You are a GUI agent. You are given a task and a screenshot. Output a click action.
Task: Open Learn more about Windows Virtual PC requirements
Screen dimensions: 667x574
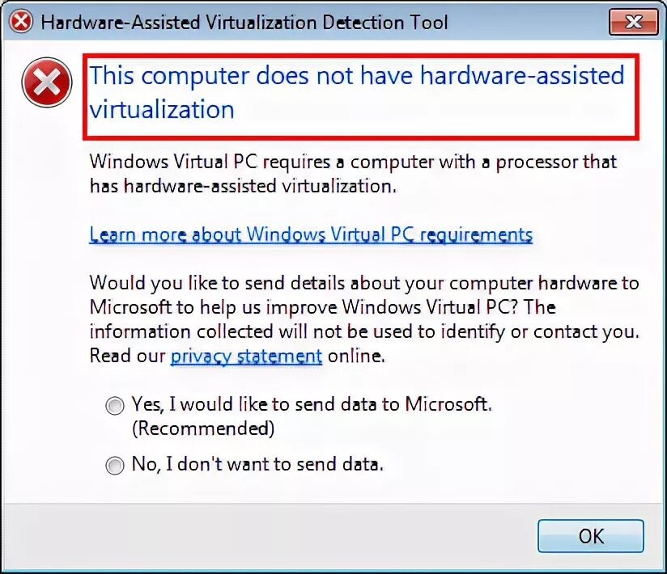(x=311, y=234)
